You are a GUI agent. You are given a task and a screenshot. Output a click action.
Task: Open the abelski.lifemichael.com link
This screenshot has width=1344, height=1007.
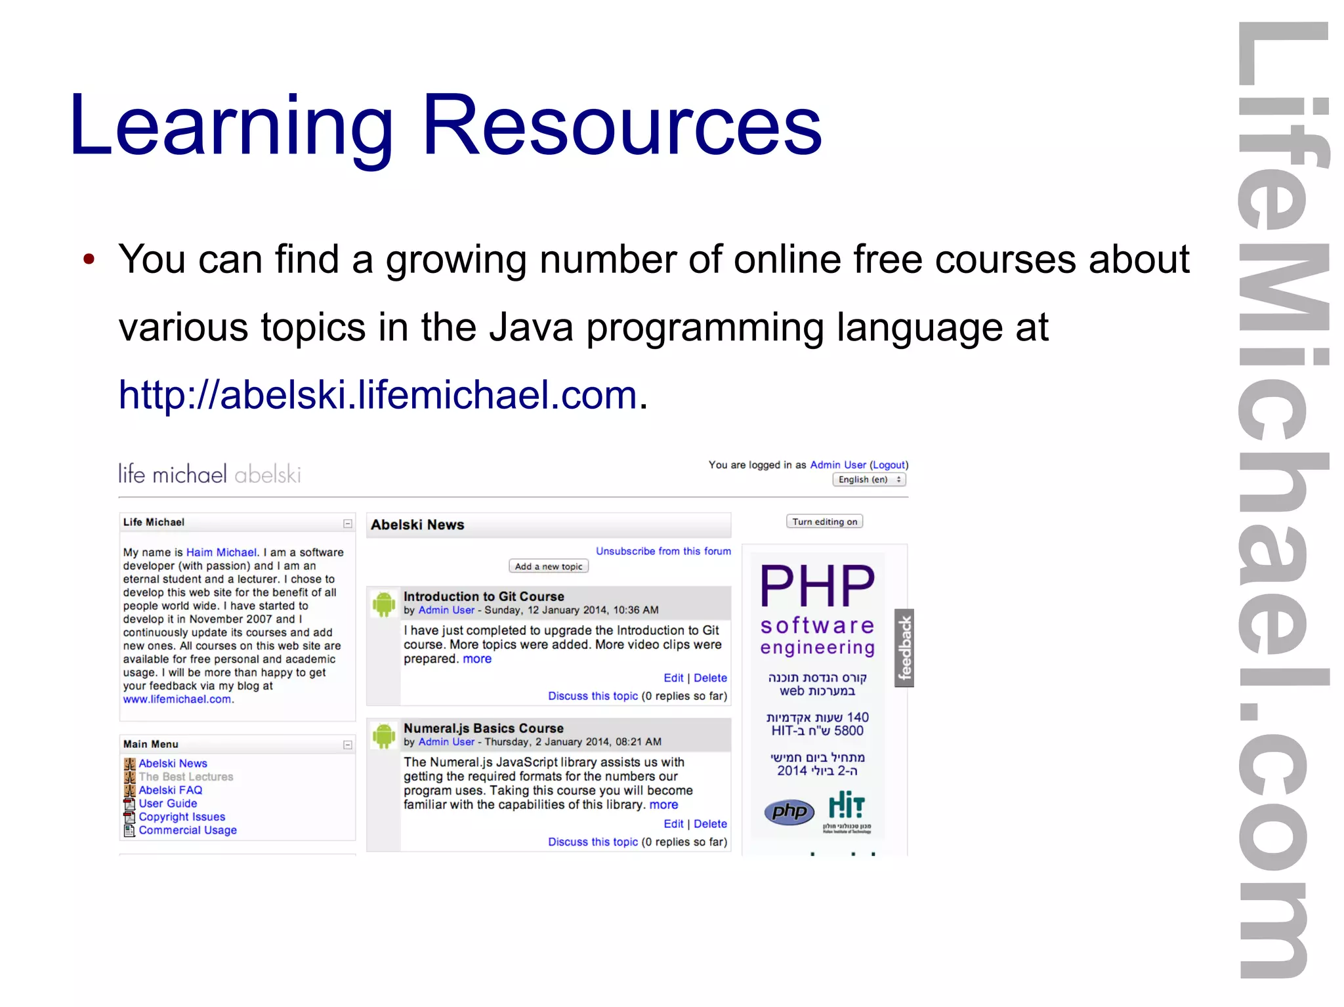point(378,395)
